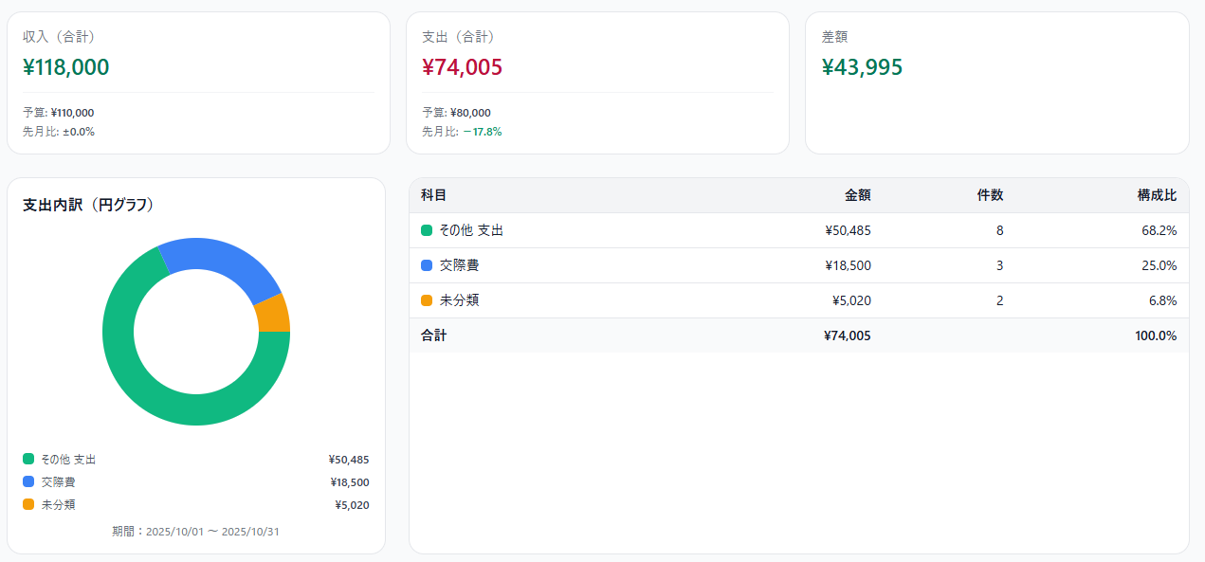Click the ¥43,995 difference amount

click(x=862, y=67)
